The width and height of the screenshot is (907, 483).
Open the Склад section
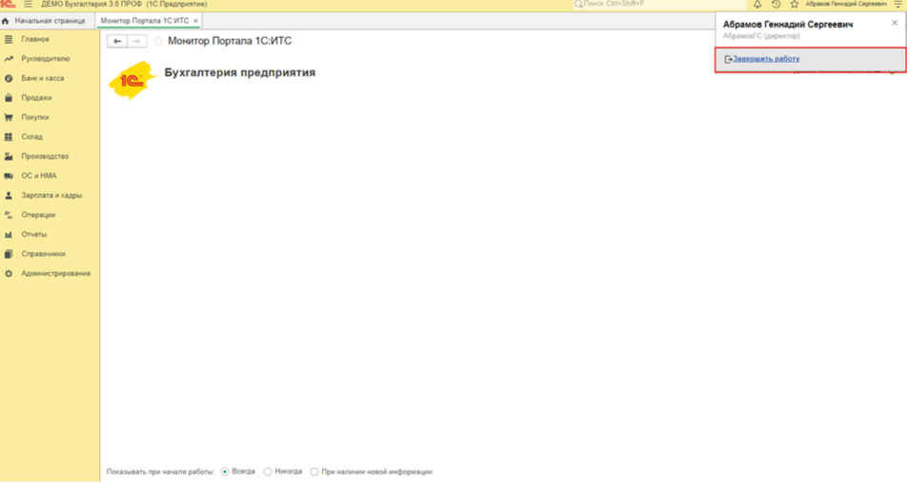[x=31, y=137]
